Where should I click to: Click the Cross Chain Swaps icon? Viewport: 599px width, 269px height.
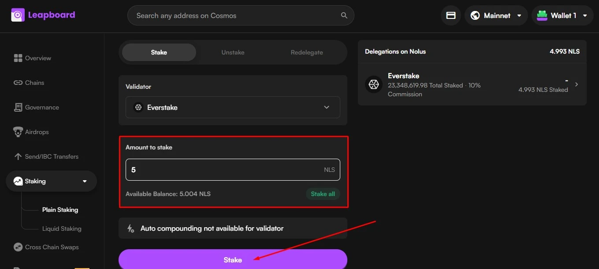pos(18,247)
